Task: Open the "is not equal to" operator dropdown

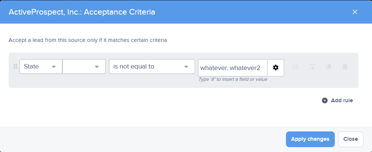Action: 152,67
